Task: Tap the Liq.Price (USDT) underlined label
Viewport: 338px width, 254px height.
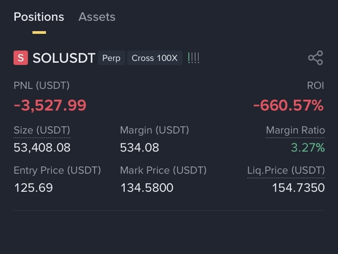Action: coord(286,171)
